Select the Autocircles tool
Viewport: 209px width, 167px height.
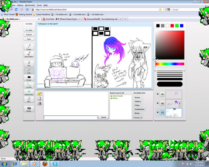(29, 92)
